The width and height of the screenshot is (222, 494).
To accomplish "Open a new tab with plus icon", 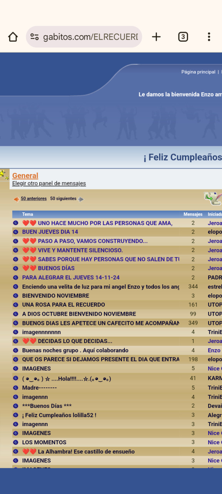I will 156,37.
